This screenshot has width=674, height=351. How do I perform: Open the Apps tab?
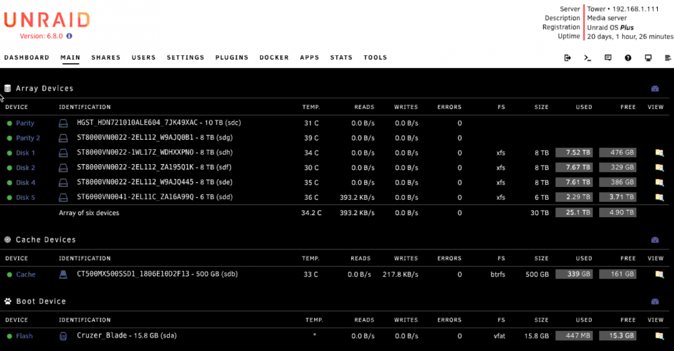[x=309, y=58]
